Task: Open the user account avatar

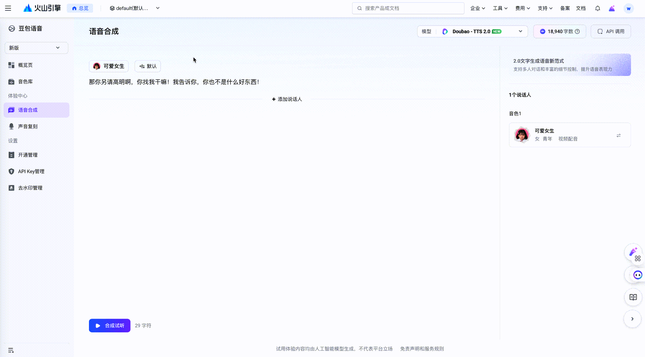Action: point(628,8)
